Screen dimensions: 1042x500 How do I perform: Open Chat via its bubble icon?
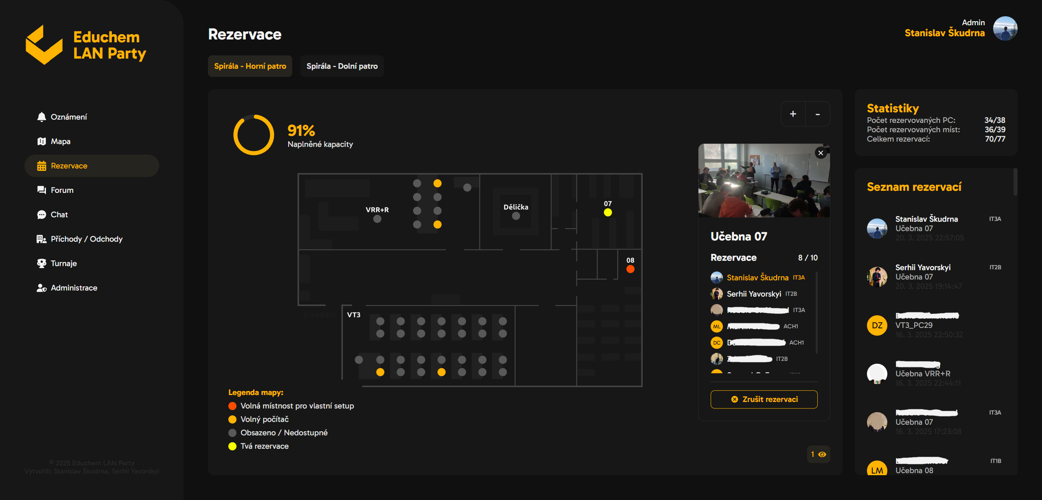pos(42,215)
